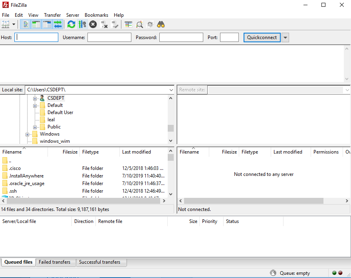Screen dimensions: 351x278
Task: Select the leal folder in tree
Action: [51, 119]
